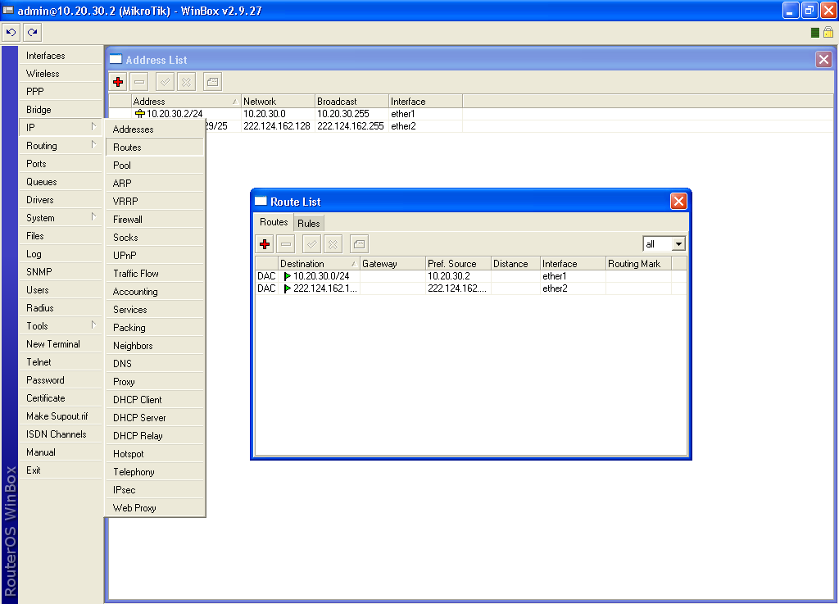Click the Undo arrow in the main toolbar
This screenshot has width=839, height=604.
pos(11,33)
